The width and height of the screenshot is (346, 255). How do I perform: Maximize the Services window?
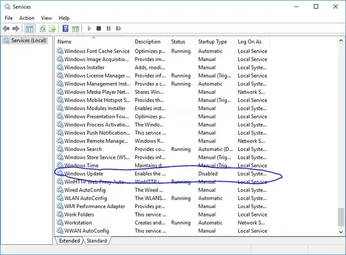pyautogui.click(x=316, y=6)
